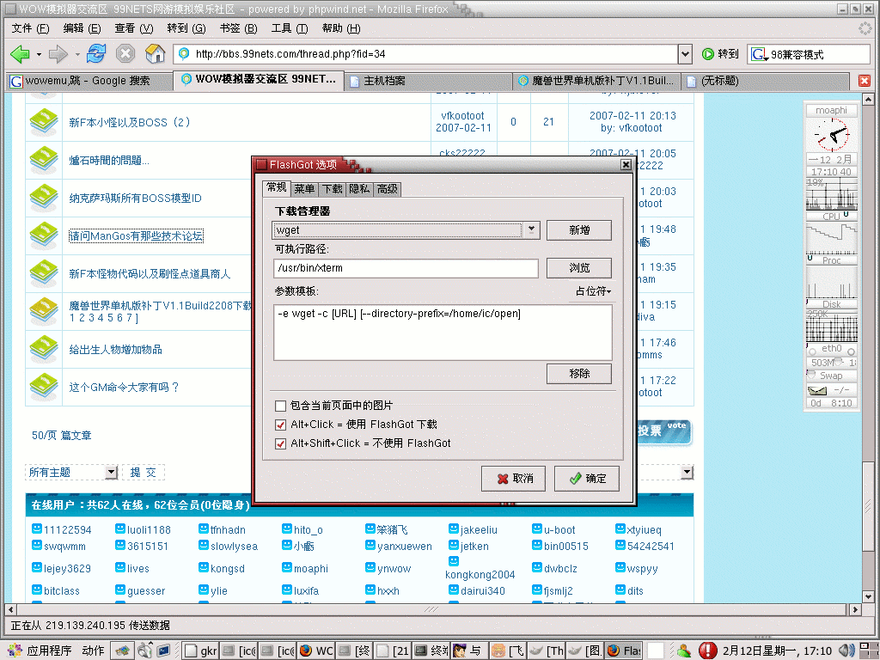Click the yellow hot-thread icon beside 魔兽世界单机版补丁
Viewport: 880px width, 660px height.
[x=44, y=311]
